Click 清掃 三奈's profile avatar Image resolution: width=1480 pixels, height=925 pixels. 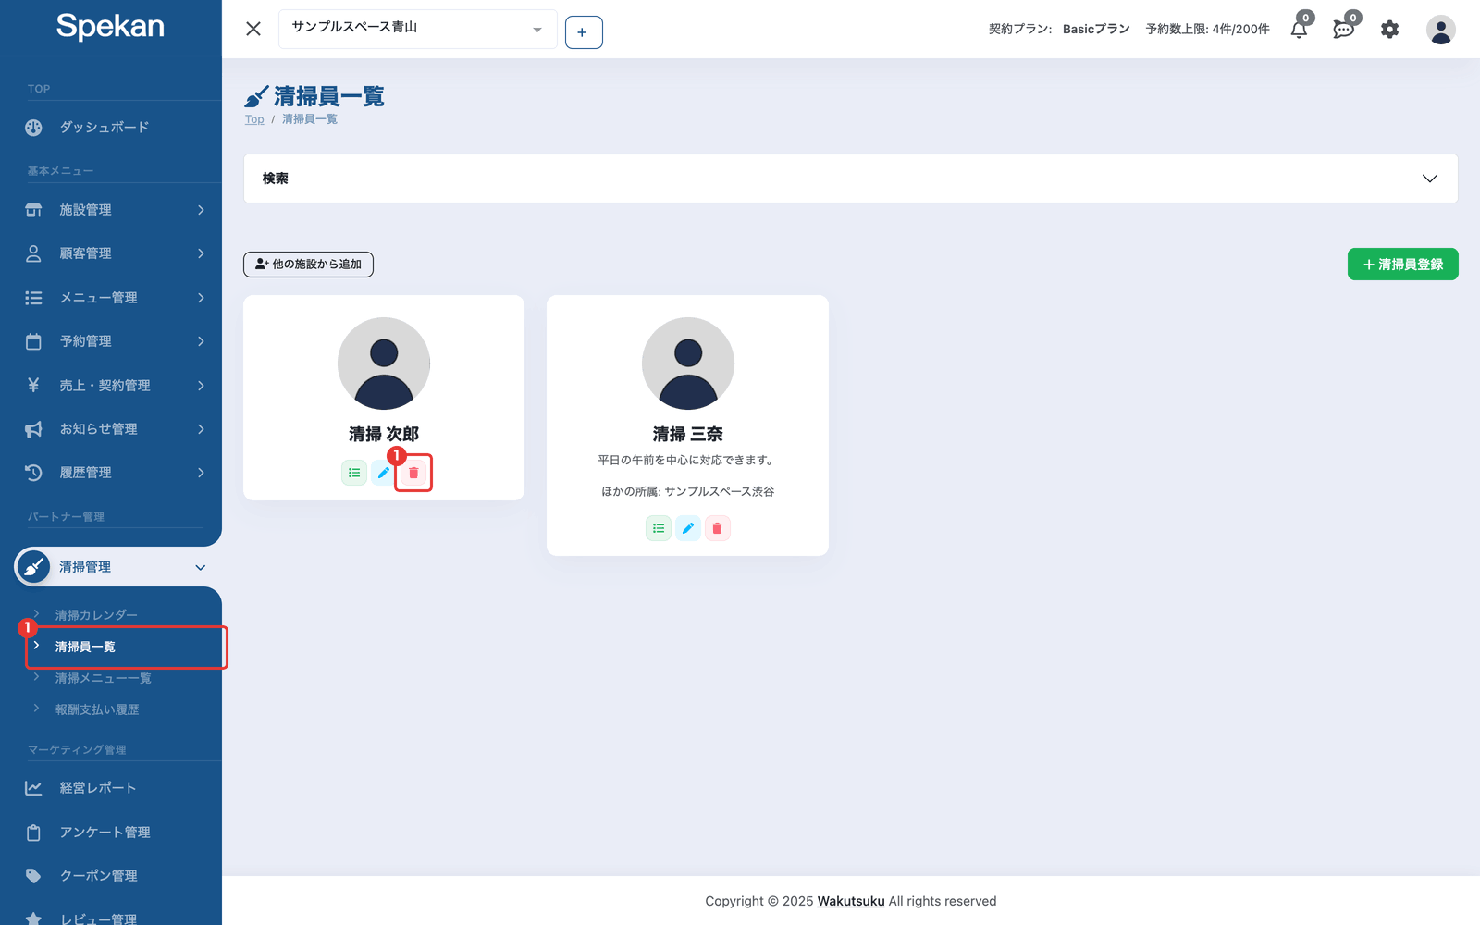coord(688,364)
